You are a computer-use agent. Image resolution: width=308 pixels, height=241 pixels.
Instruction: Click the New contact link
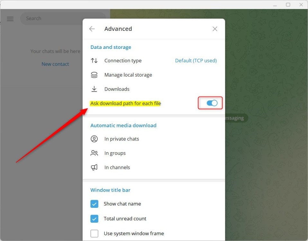(55, 64)
